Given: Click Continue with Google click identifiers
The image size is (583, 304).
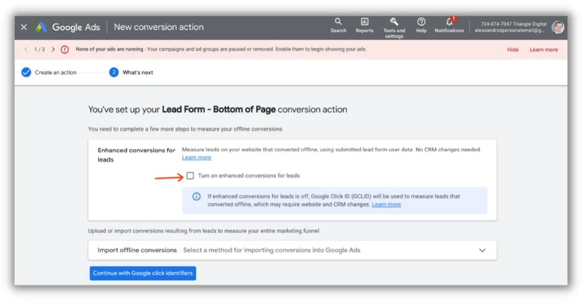Looking at the screenshot, I should point(143,273).
